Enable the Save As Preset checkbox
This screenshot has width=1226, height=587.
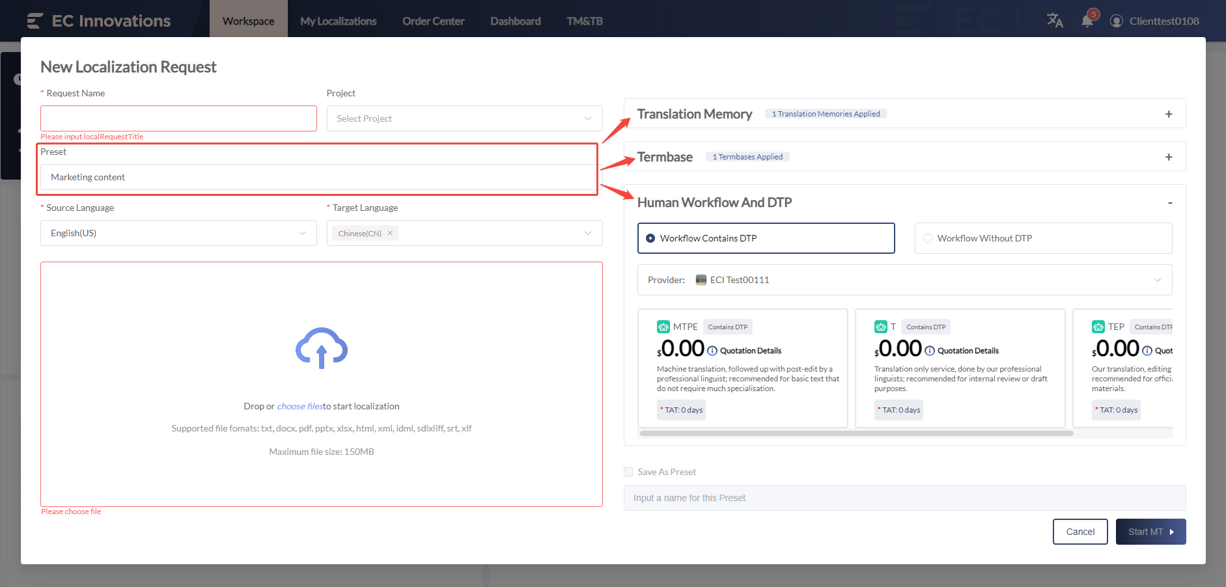coord(628,472)
